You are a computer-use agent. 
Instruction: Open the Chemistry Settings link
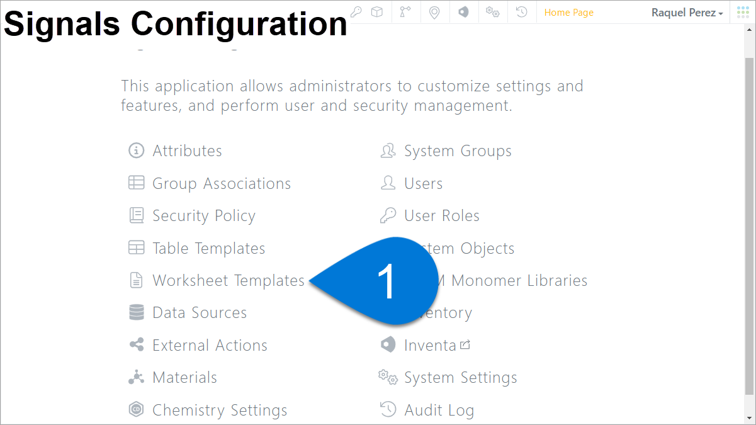coord(220,411)
